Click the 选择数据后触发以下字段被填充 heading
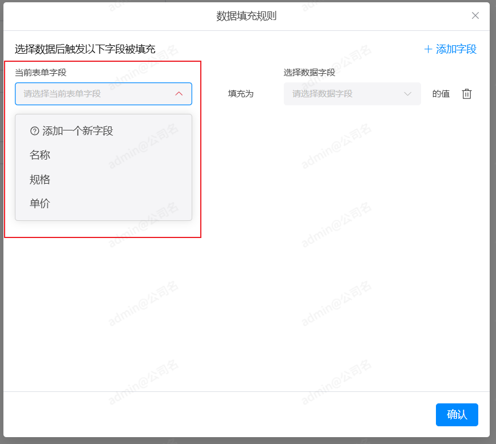The height and width of the screenshot is (444, 496). pos(85,49)
